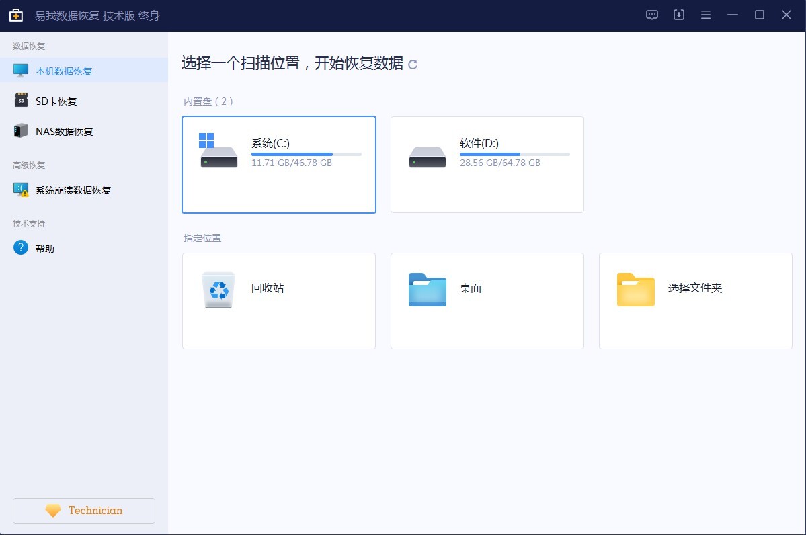Click the Technician license button

(83, 510)
